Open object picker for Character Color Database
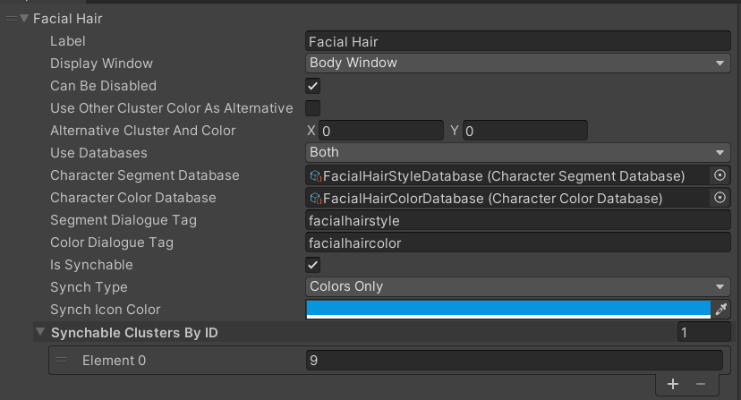The image size is (741, 400). pos(720,198)
